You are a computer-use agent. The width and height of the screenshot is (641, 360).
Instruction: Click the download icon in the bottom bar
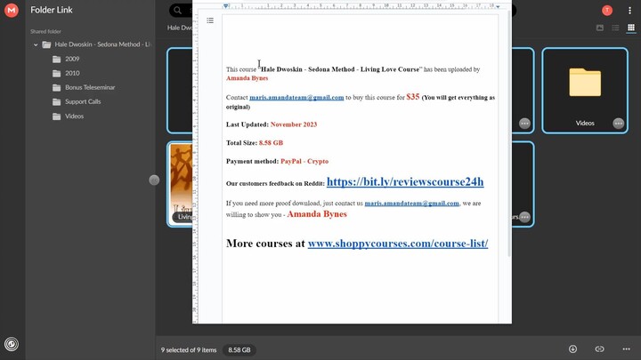[x=572, y=349]
